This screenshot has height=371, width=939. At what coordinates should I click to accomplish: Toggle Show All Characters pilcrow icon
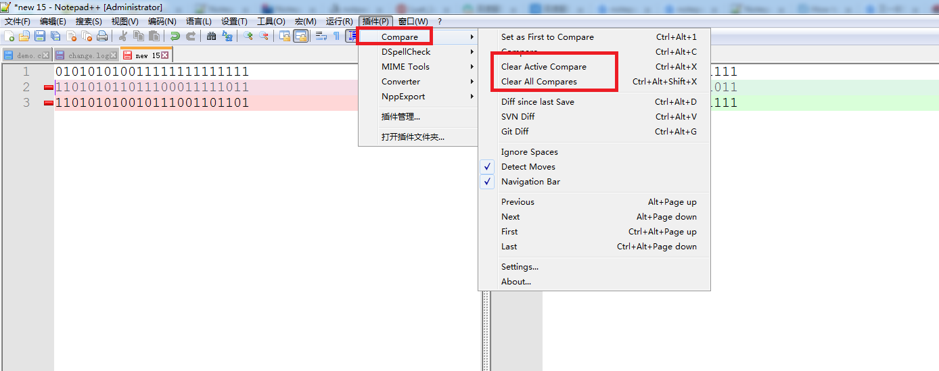336,36
